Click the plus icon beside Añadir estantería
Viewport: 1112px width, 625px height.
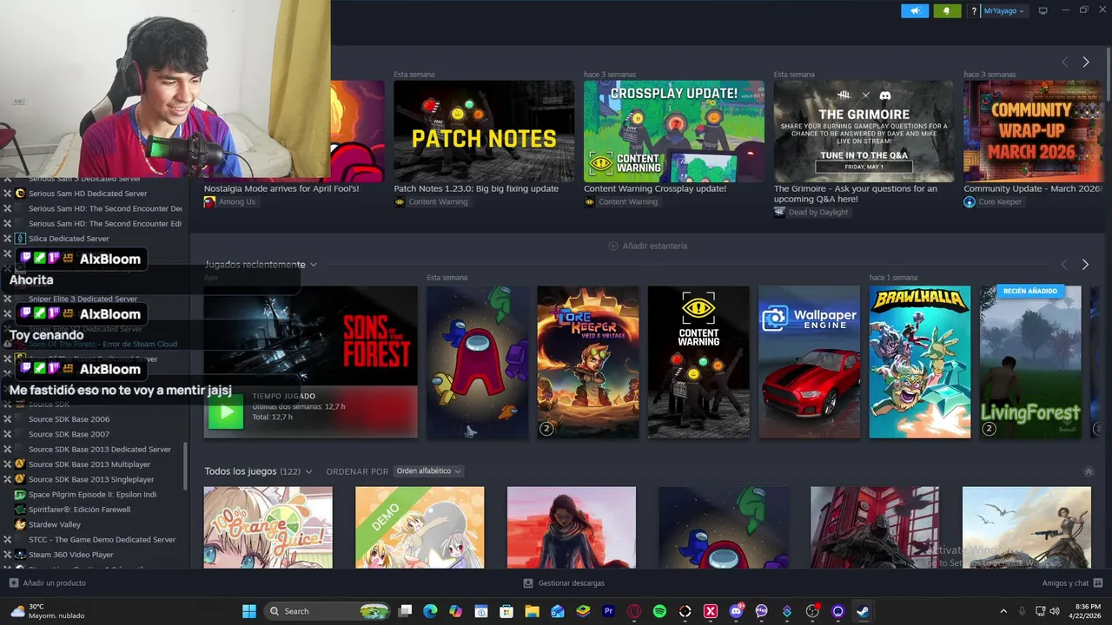pyautogui.click(x=613, y=246)
